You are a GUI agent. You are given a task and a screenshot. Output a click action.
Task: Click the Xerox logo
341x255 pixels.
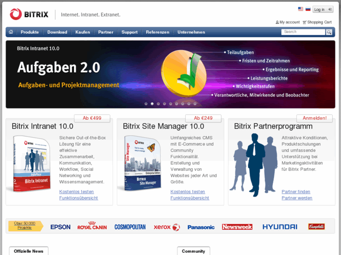pos(167,227)
